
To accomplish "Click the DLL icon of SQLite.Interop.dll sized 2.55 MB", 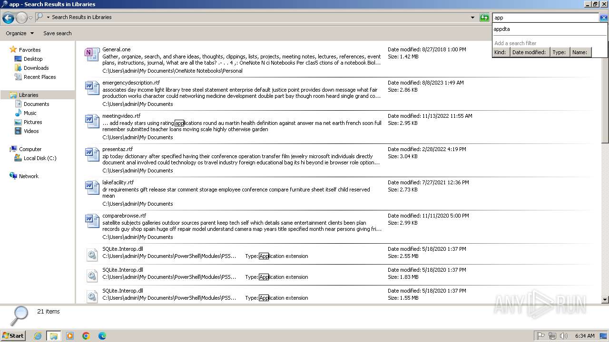I will (x=92, y=255).
